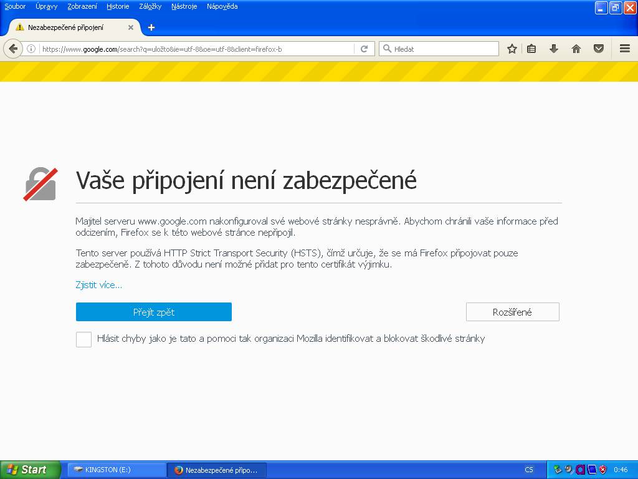Go back with the back arrow button
The height and width of the screenshot is (479, 638).
click(12, 49)
